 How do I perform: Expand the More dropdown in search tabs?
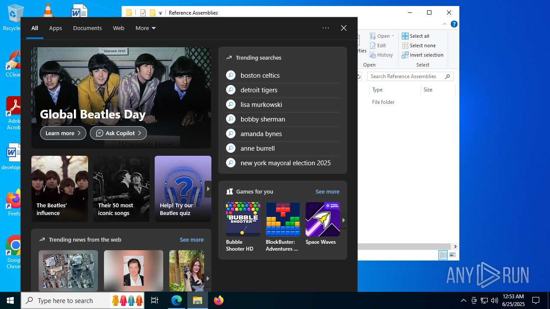click(x=146, y=28)
